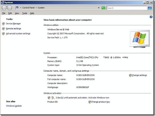Click the blue Help question mark icon

151,17
